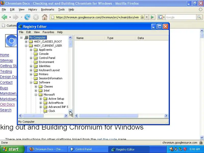Follow the Home link on page

pos(5,55)
